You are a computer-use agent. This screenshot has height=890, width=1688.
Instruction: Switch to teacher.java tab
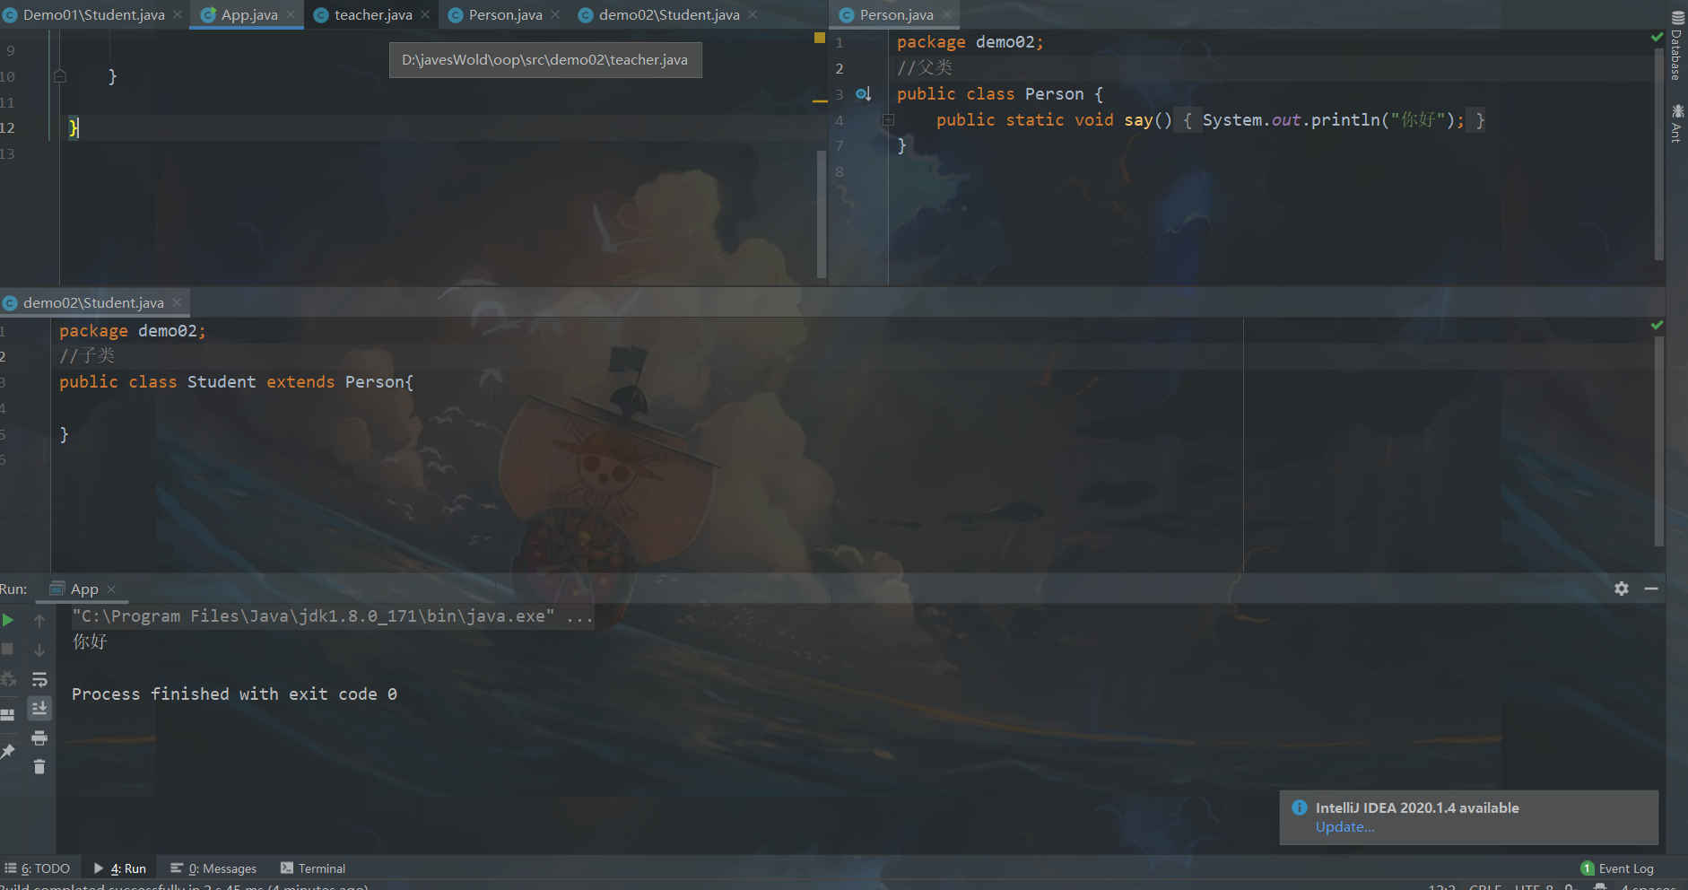click(x=372, y=14)
